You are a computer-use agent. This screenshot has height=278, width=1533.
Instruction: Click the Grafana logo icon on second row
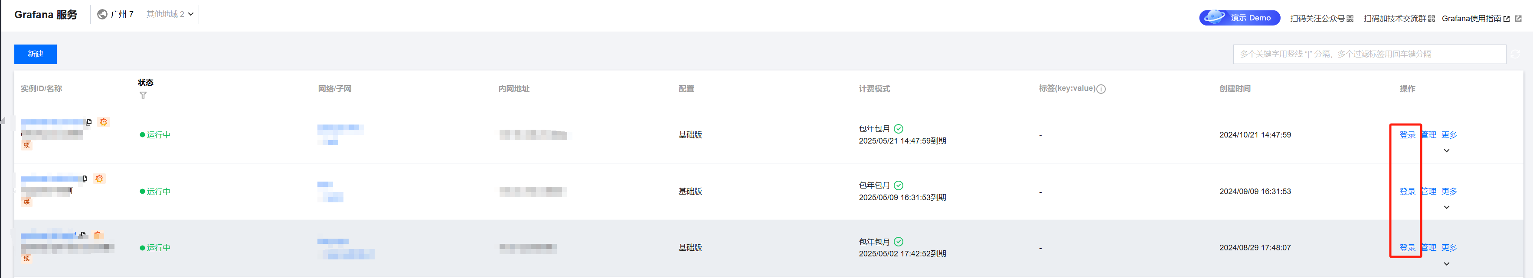click(x=99, y=179)
